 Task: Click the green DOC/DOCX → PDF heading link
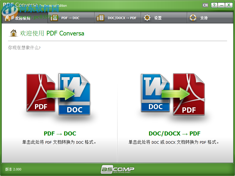tap(174, 133)
